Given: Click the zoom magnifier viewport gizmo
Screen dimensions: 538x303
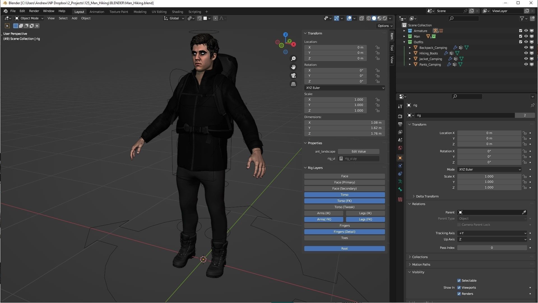Looking at the screenshot, I should point(293,59).
